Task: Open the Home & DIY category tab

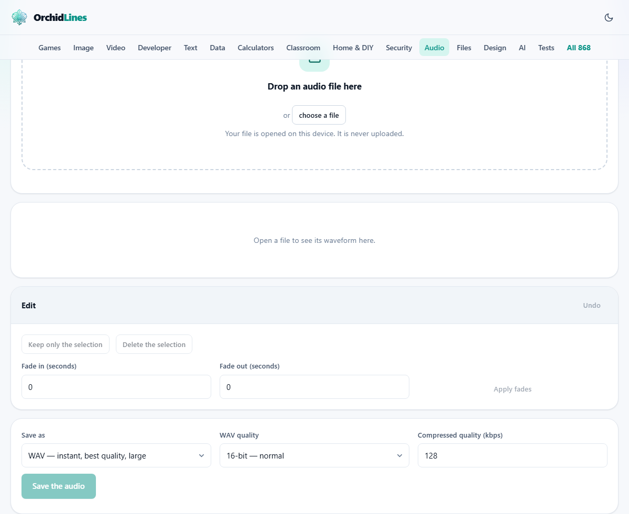Action: [x=353, y=48]
